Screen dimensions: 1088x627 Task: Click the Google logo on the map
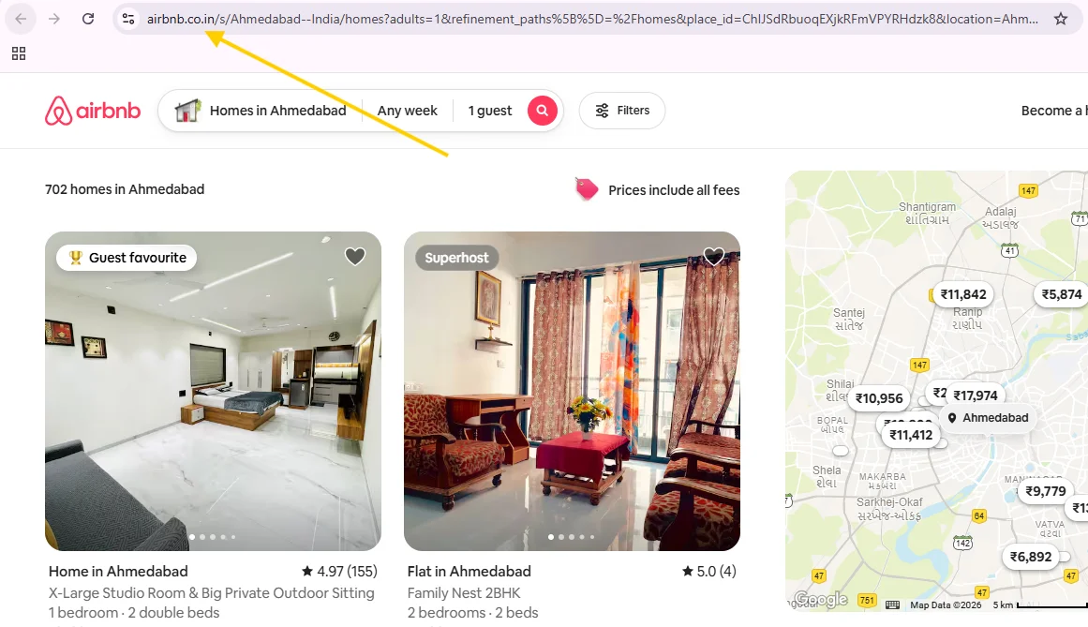pyautogui.click(x=820, y=599)
